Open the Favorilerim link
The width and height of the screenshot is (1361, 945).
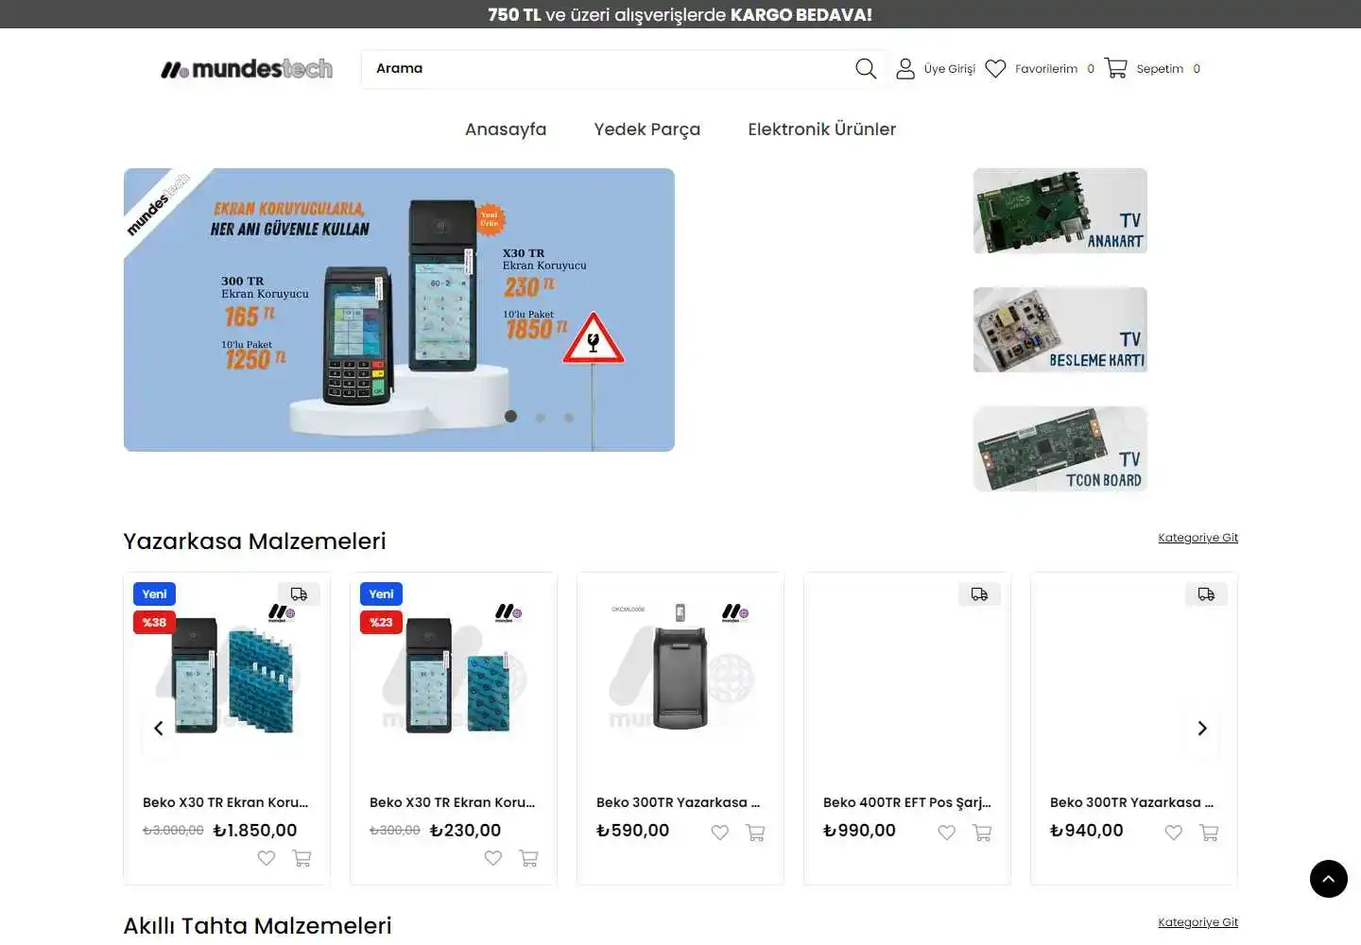click(x=1046, y=69)
